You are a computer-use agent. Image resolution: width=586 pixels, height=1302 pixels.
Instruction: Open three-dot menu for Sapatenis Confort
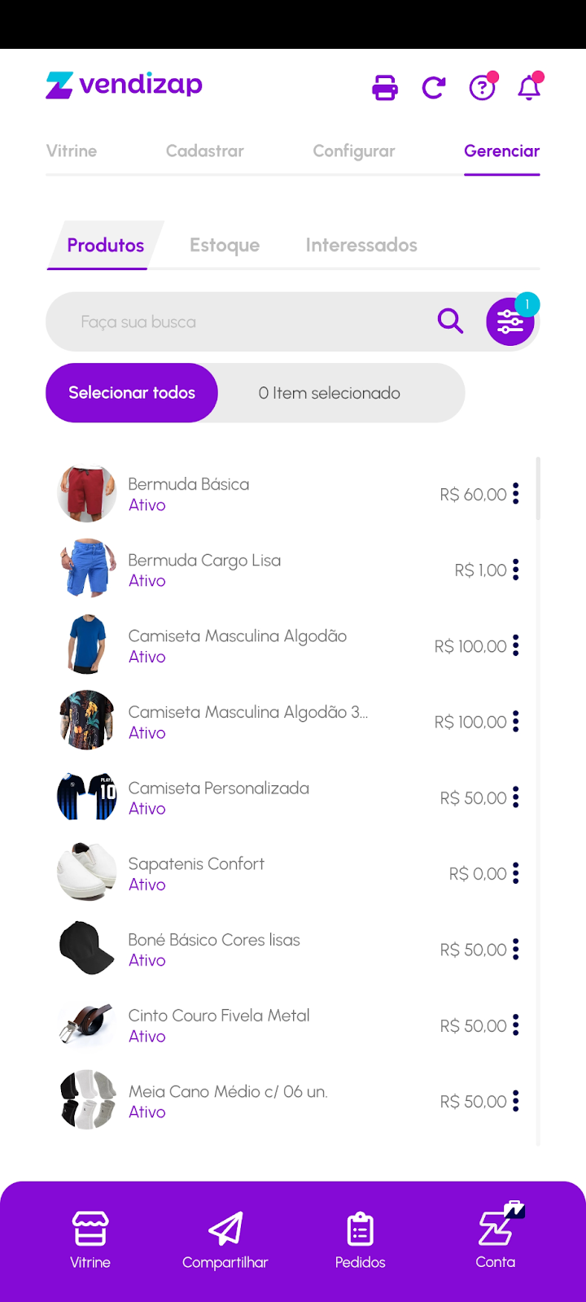coord(516,874)
